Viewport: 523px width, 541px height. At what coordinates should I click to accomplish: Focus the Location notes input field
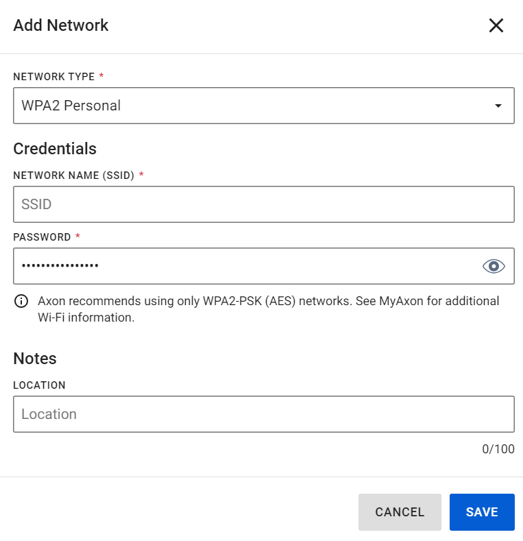tap(263, 414)
